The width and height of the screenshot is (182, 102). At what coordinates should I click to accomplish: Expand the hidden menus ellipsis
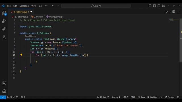46,6
